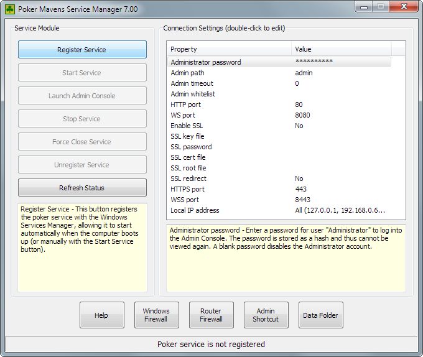Screen dimensions: 423x357
Task: Select the SSL redirect row
Action: pos(188,178)
